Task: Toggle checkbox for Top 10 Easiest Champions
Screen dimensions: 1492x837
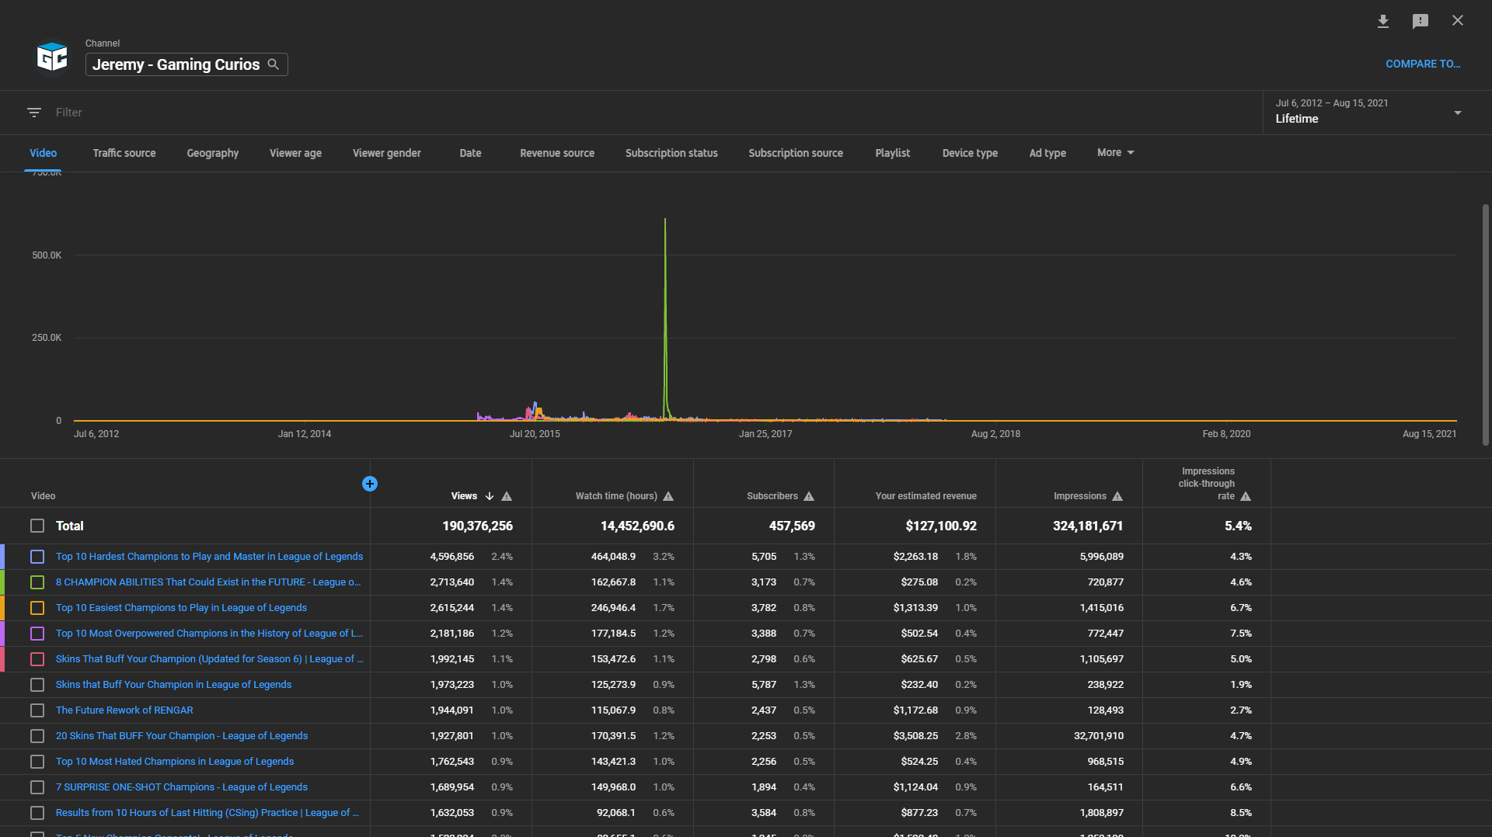Action: (37, 608)
